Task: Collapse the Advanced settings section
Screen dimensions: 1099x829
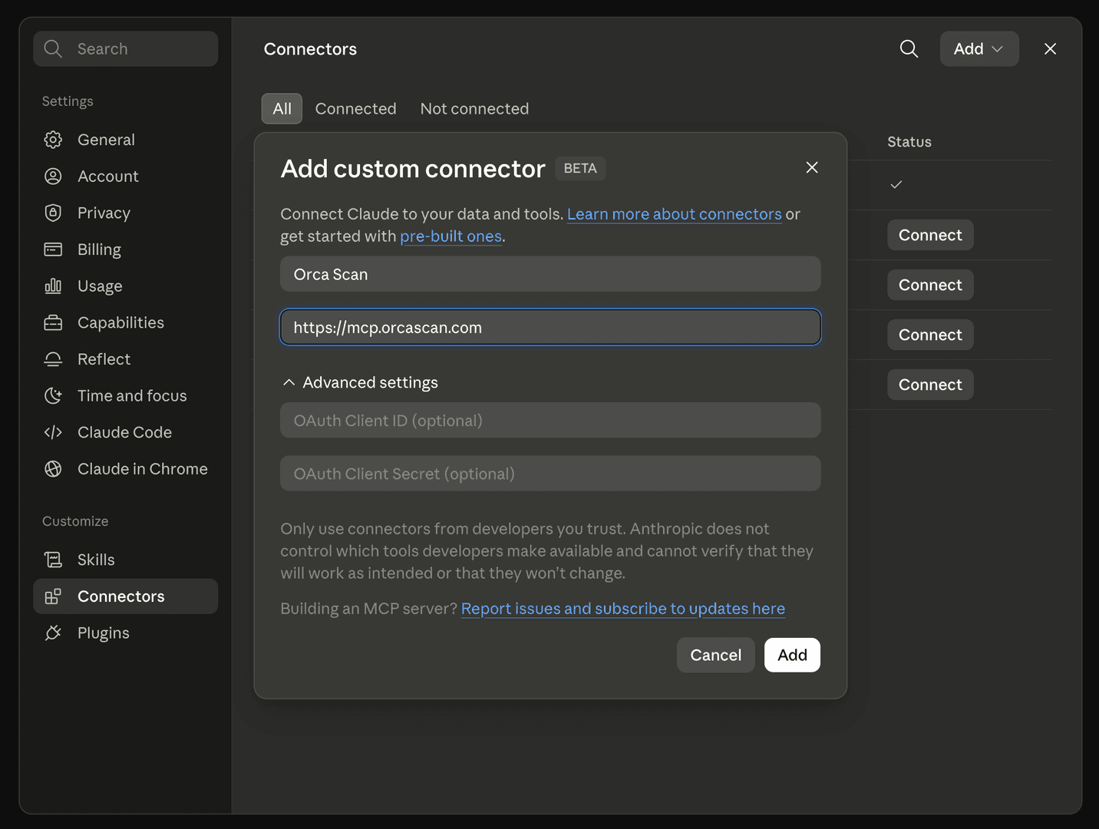Action: point(360,382)
